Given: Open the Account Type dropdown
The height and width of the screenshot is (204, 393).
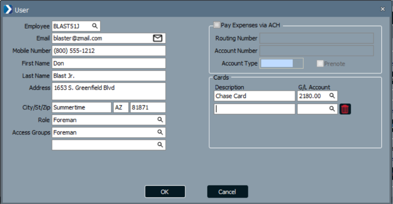Looking at the screenshot, I should click(281, 63).
